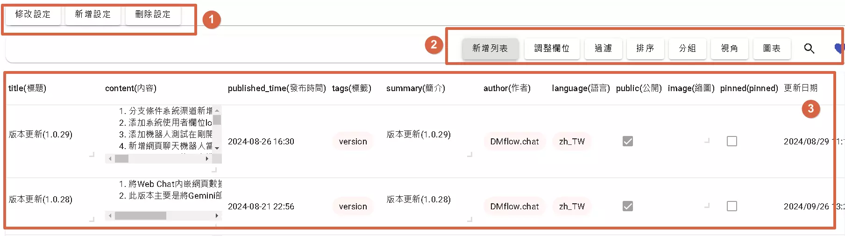The image size is (845, 236).
Task: Click right scroll arrow in 1.0.28 content
Action: coord(217,216)
